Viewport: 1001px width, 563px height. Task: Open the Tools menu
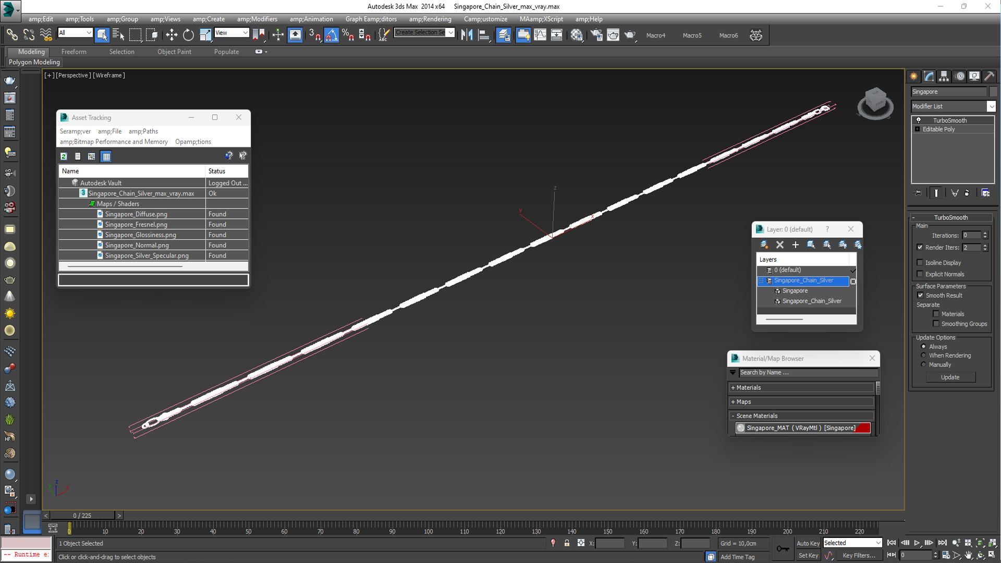(80, 19)
